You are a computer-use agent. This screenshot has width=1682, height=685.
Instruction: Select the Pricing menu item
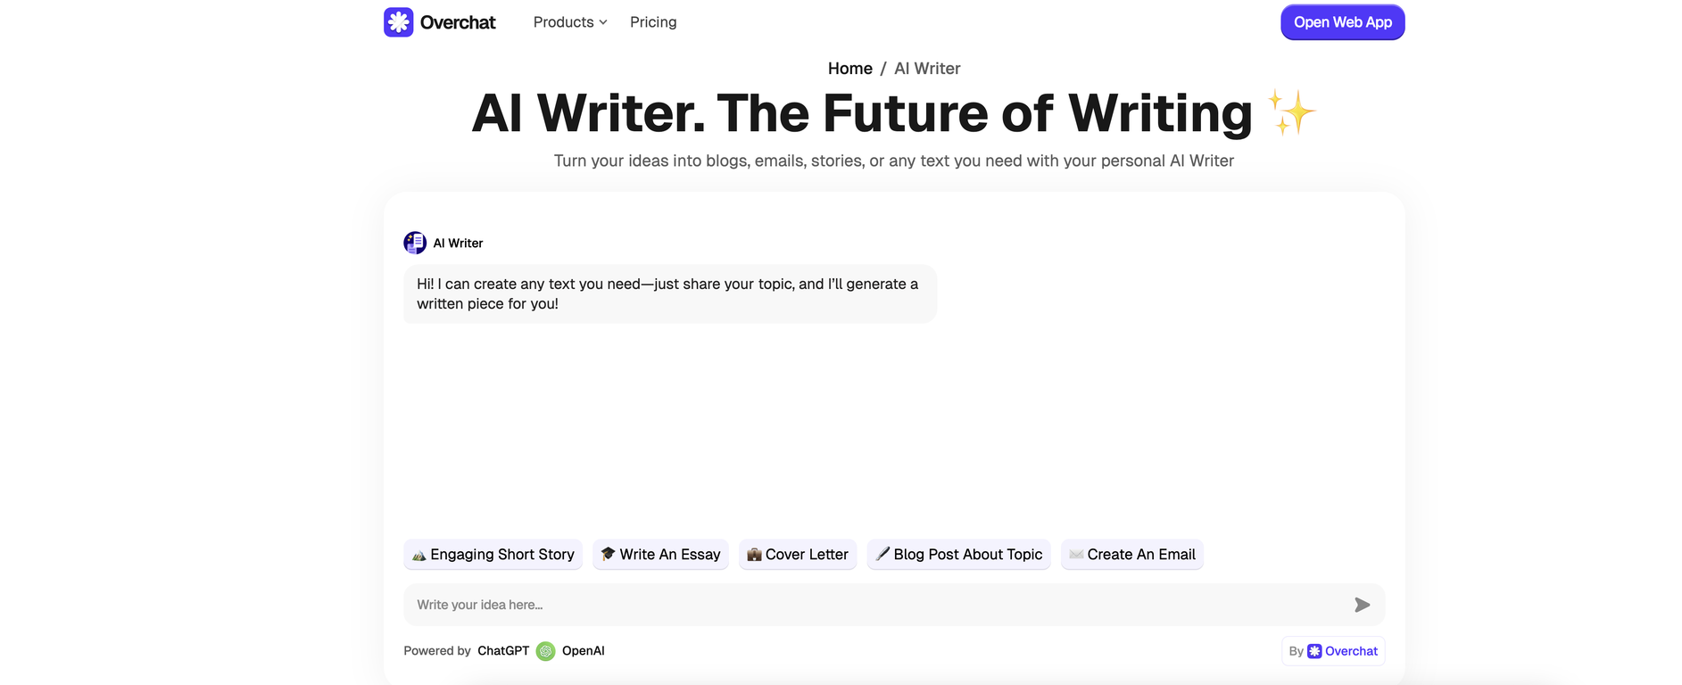click(652, 21)
